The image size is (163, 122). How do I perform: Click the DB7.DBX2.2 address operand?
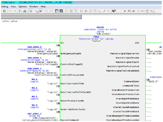34,114
